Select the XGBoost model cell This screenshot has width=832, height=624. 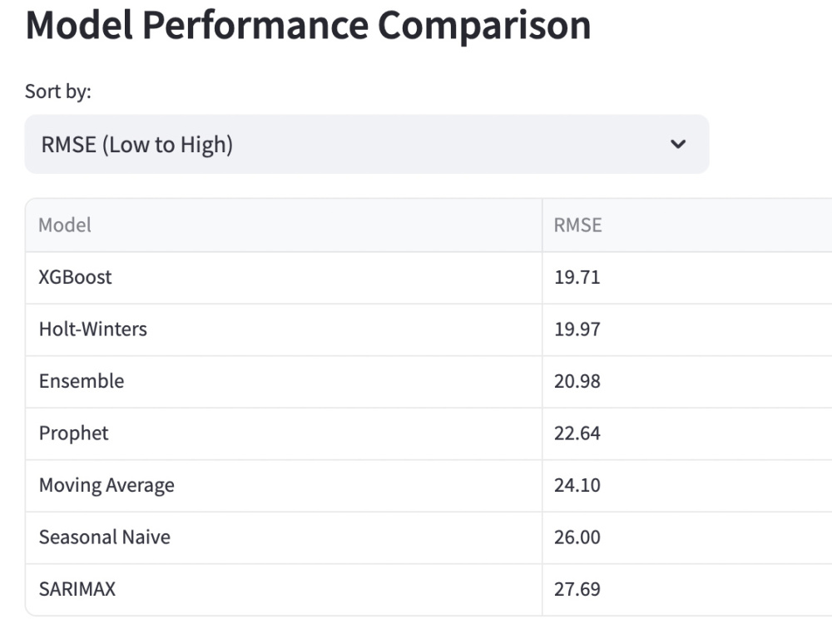point(284,278)
